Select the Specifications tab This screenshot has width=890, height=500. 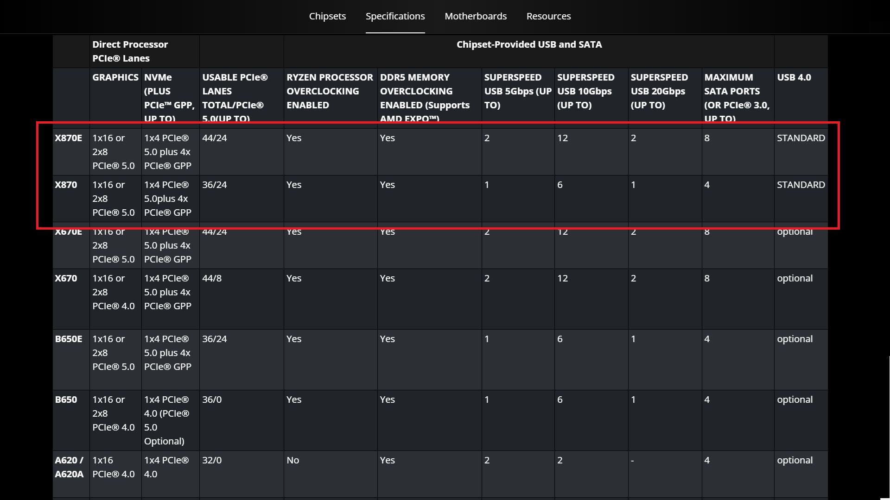click(x=395, y=16)
